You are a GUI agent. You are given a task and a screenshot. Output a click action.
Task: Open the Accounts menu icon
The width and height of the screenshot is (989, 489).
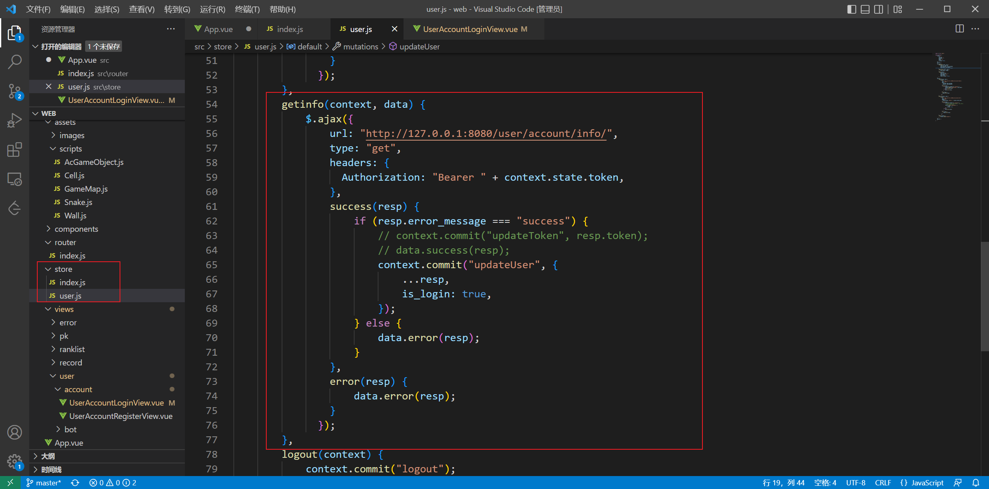click(x=15, y=432)
